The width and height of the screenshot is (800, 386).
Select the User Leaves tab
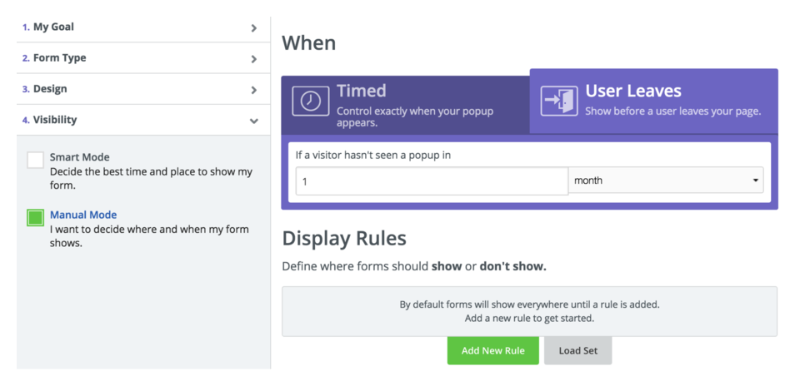tap(654, 101)
